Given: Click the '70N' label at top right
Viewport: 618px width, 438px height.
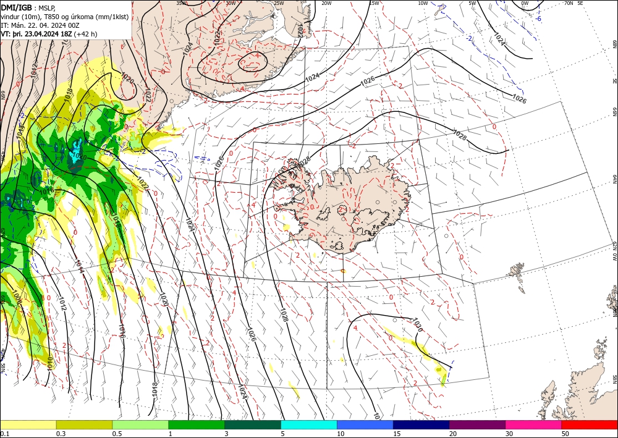Looking at the screenshot, I should point(569,3).
